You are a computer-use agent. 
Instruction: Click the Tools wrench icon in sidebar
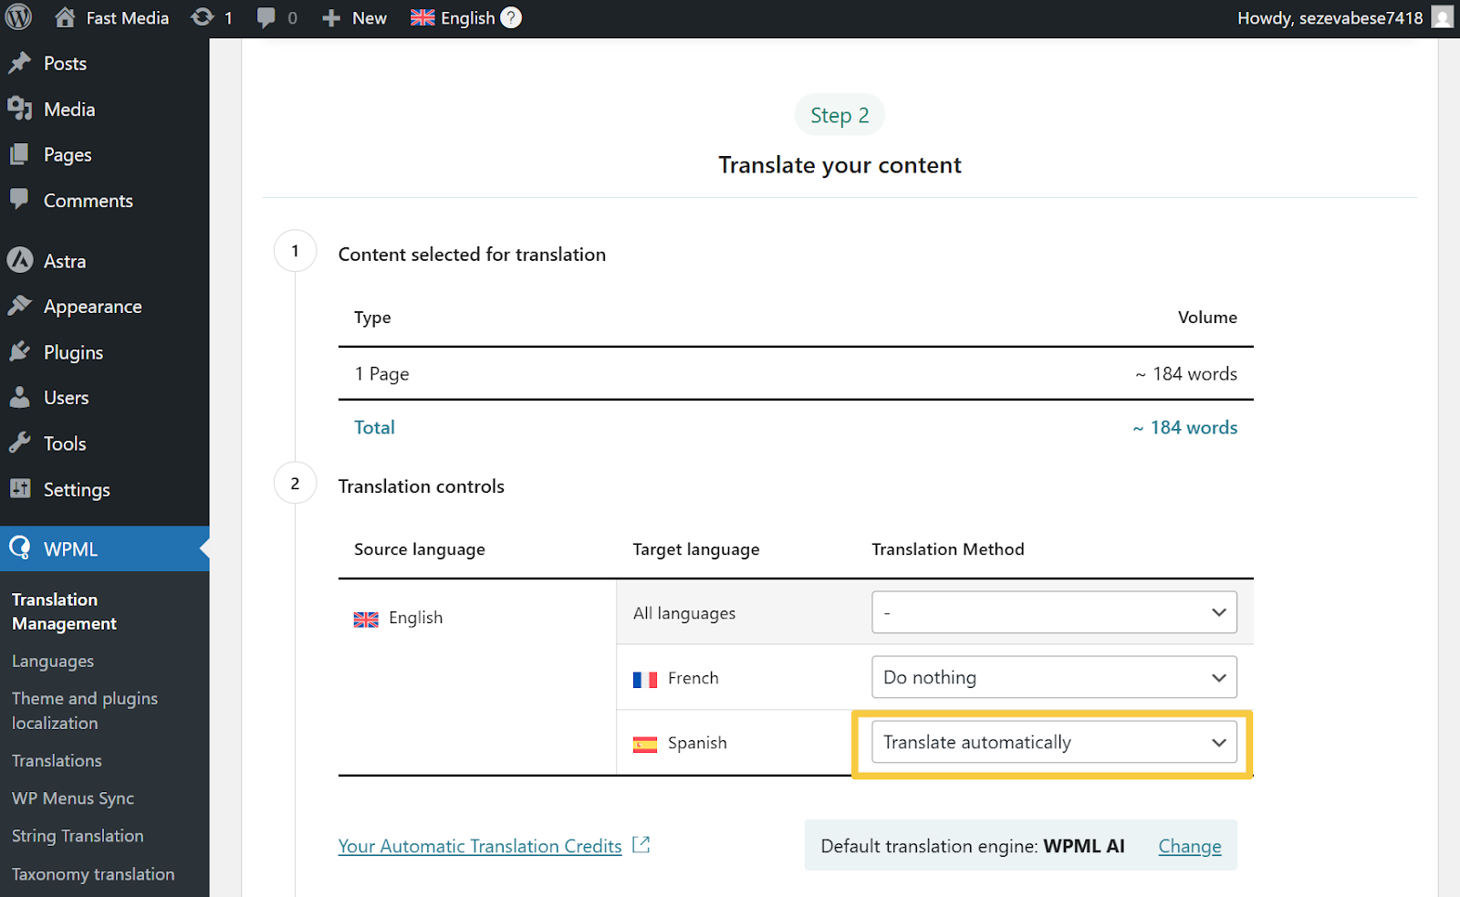point(20,443)
